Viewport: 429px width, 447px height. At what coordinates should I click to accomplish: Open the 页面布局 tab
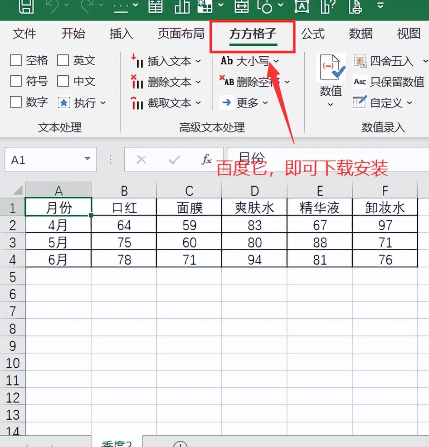[x=181, y=34]
